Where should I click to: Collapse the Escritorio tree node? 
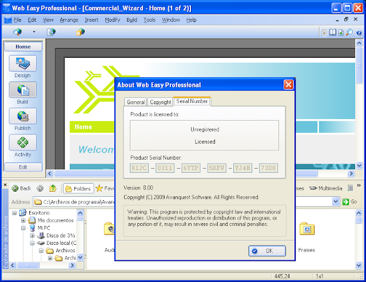tap(14, 213)
